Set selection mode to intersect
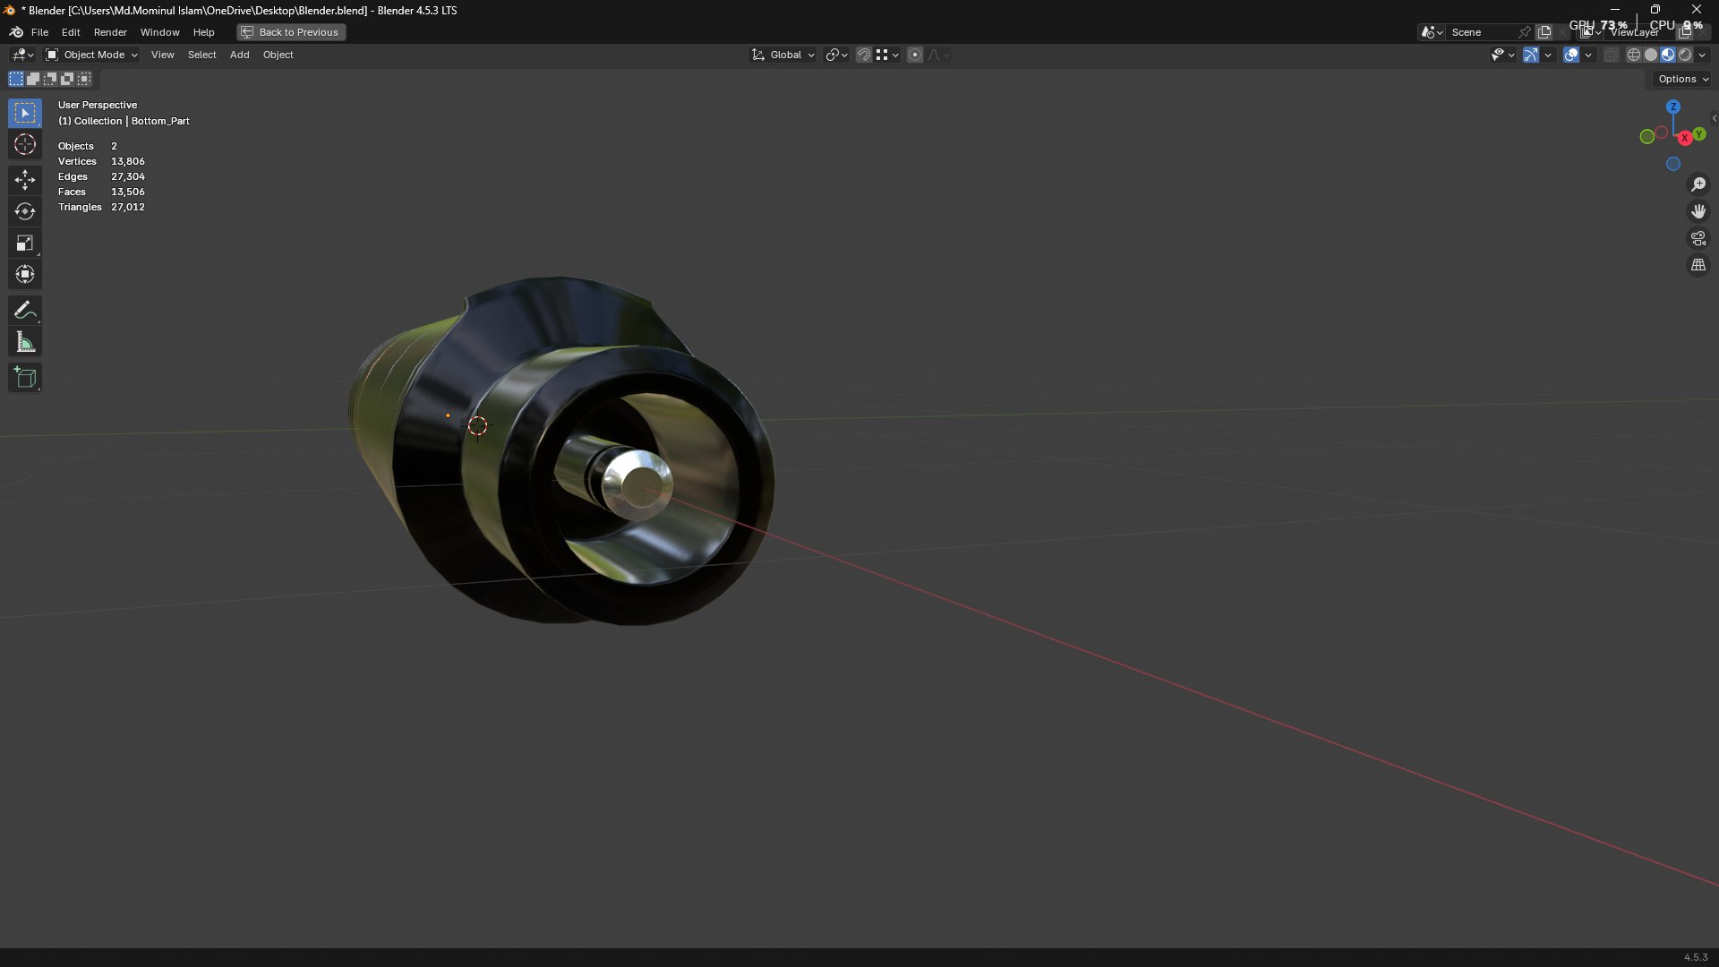Screen dimensions: 1719x967 pyautogui.click(x=84, y=79)
